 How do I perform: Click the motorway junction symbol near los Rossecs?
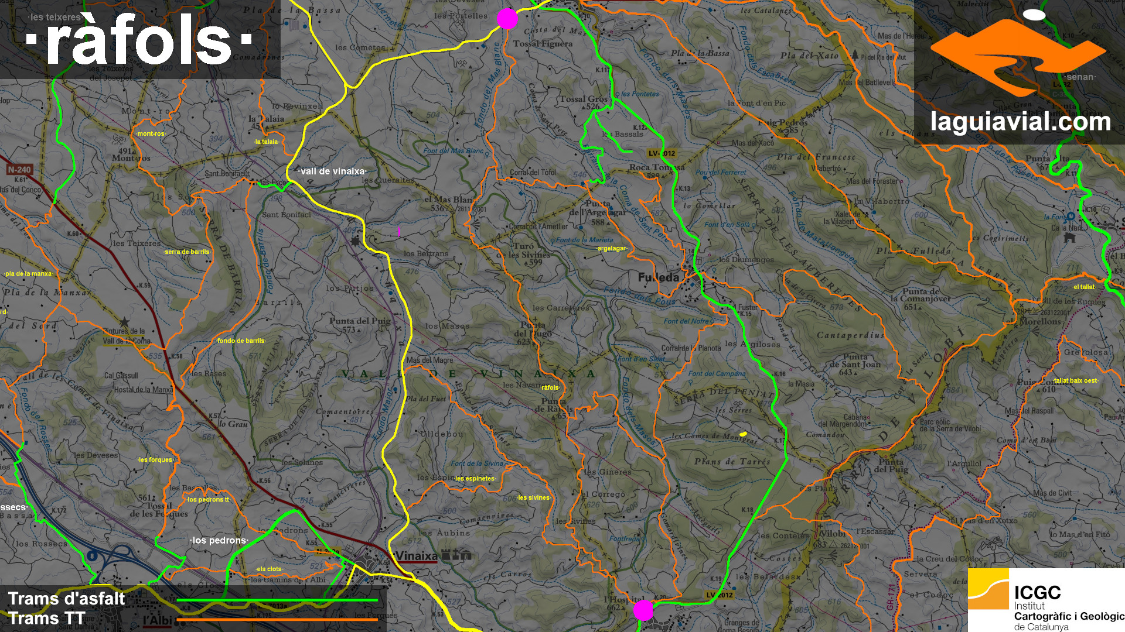pos(91,555)
